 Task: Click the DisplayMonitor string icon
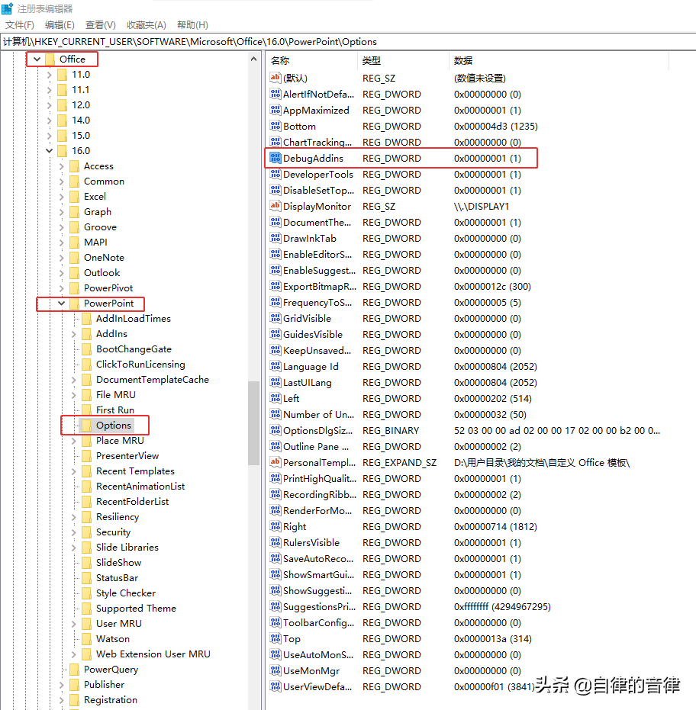coord(275,206)
